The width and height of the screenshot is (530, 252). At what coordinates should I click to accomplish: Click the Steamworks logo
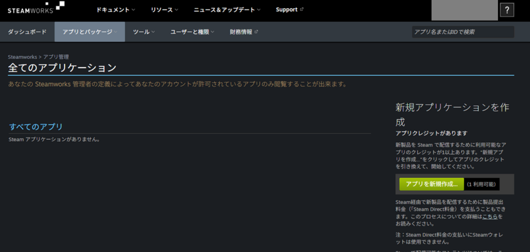36,8
